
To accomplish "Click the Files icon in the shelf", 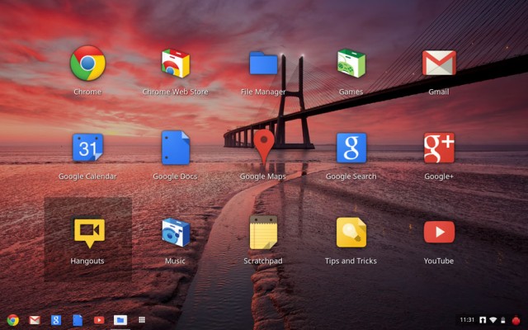I will click(120, 320).
